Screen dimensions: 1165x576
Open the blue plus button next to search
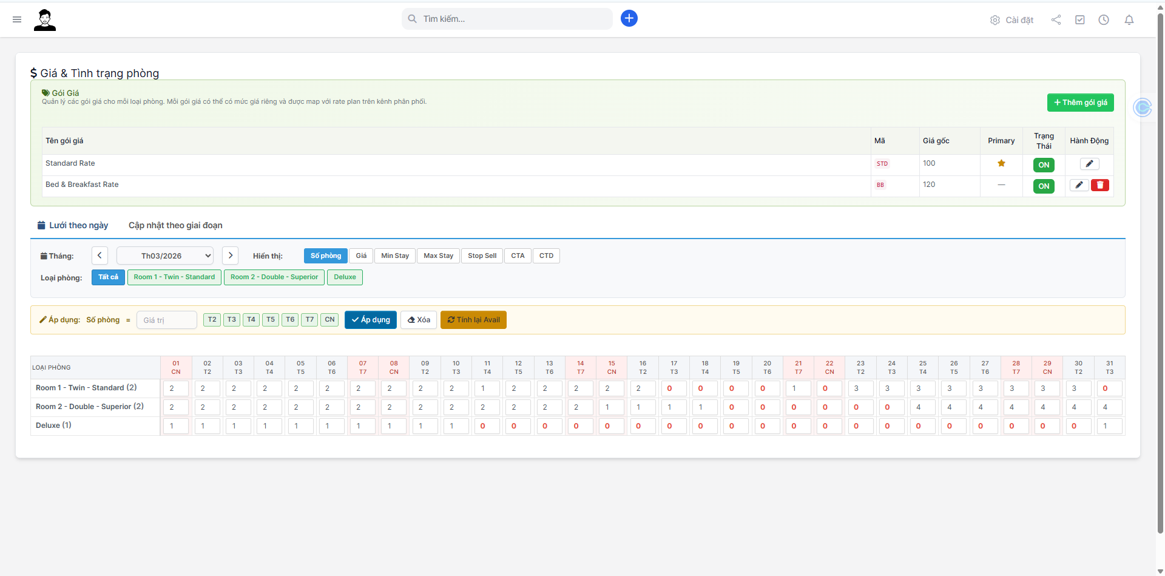pyautogui.click(x=629, y=18)
